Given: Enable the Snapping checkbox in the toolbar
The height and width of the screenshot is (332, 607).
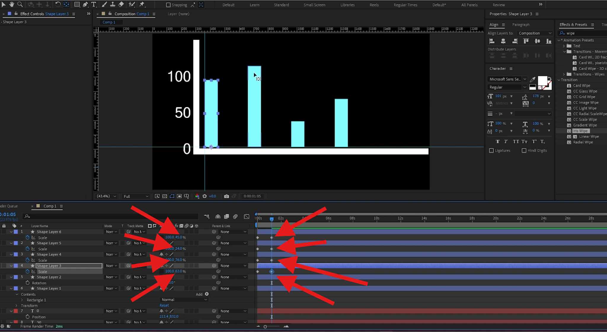Looking at the screenshot, I should tap(169, 4).
